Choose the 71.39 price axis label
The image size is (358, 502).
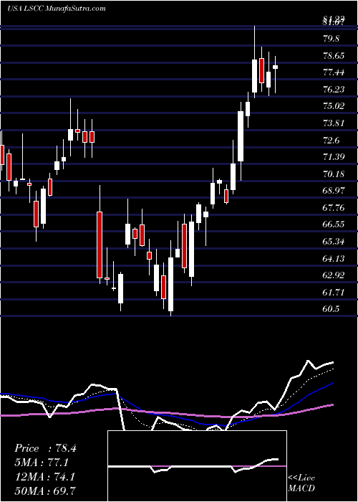click(x=334, y=157)
